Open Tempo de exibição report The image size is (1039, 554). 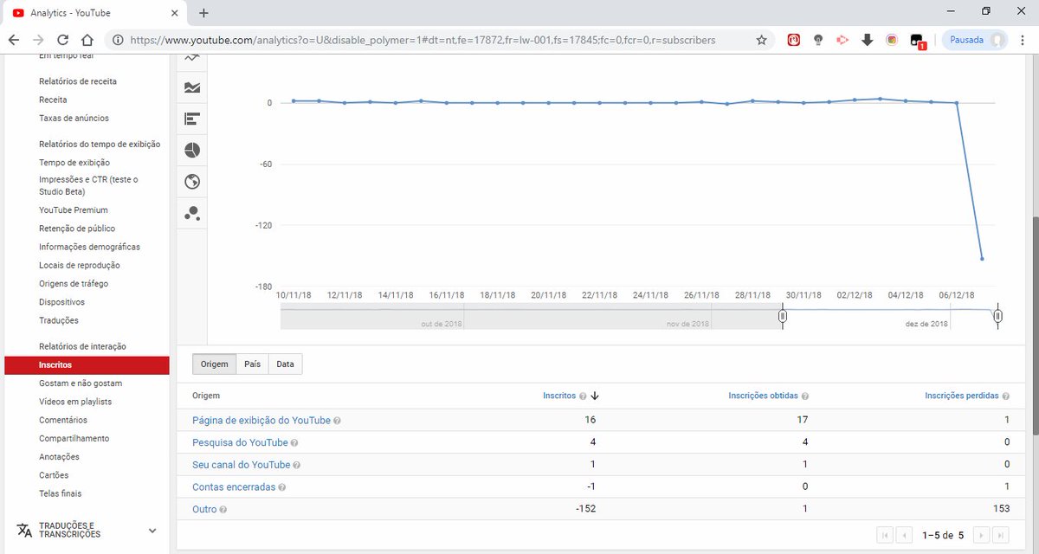tap(74, 163)
